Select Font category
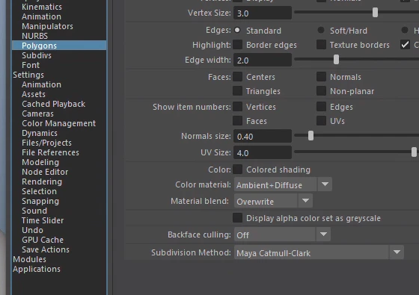419x295 pixels. tap(31, 65)
